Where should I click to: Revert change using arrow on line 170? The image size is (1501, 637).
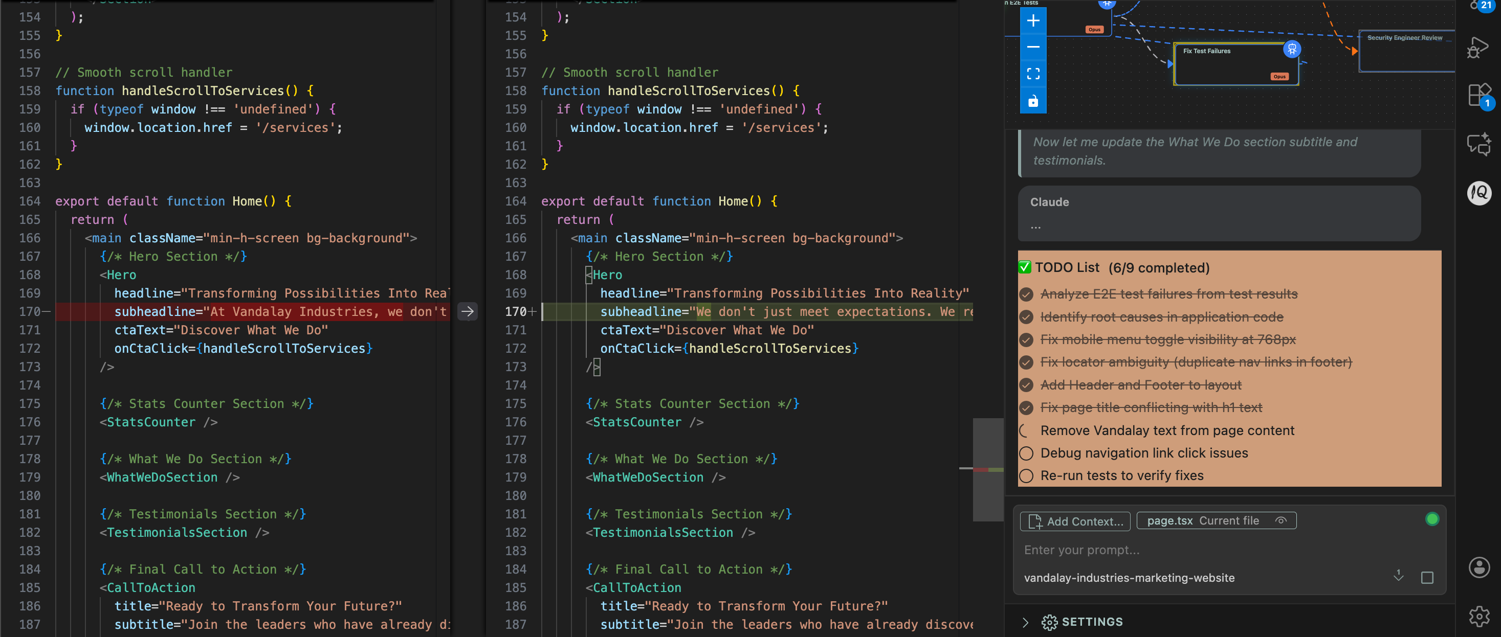[467, 311]
